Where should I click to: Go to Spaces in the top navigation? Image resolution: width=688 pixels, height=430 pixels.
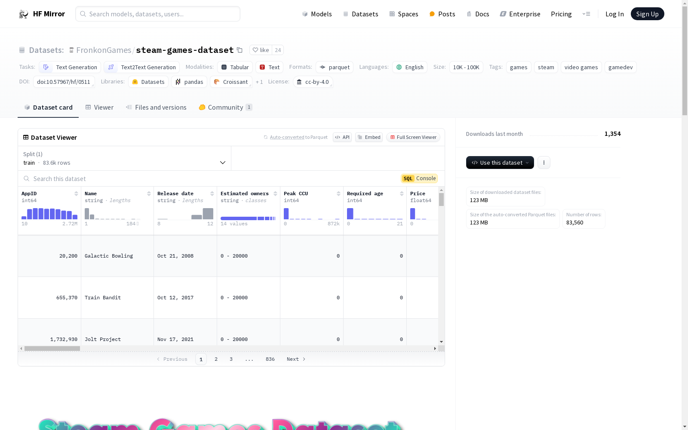404,14
